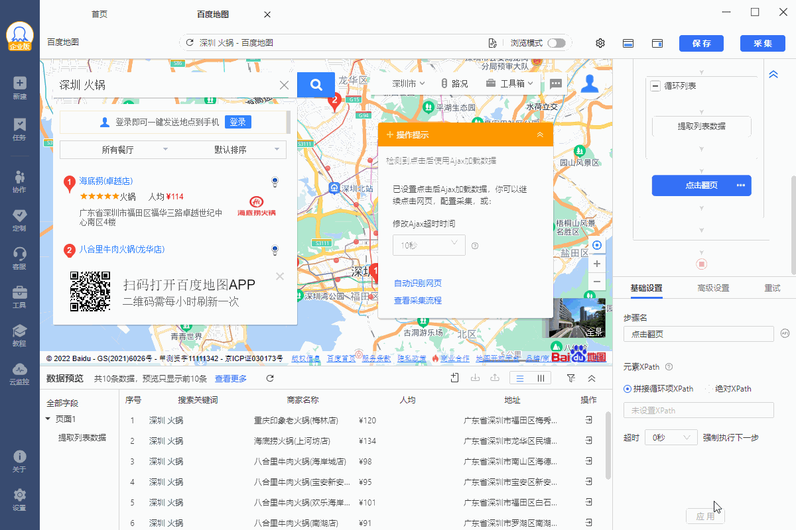Toggle the 路况 traffic layer on the map
Screen dimensions: 796x530
click(x=454, y=83)
